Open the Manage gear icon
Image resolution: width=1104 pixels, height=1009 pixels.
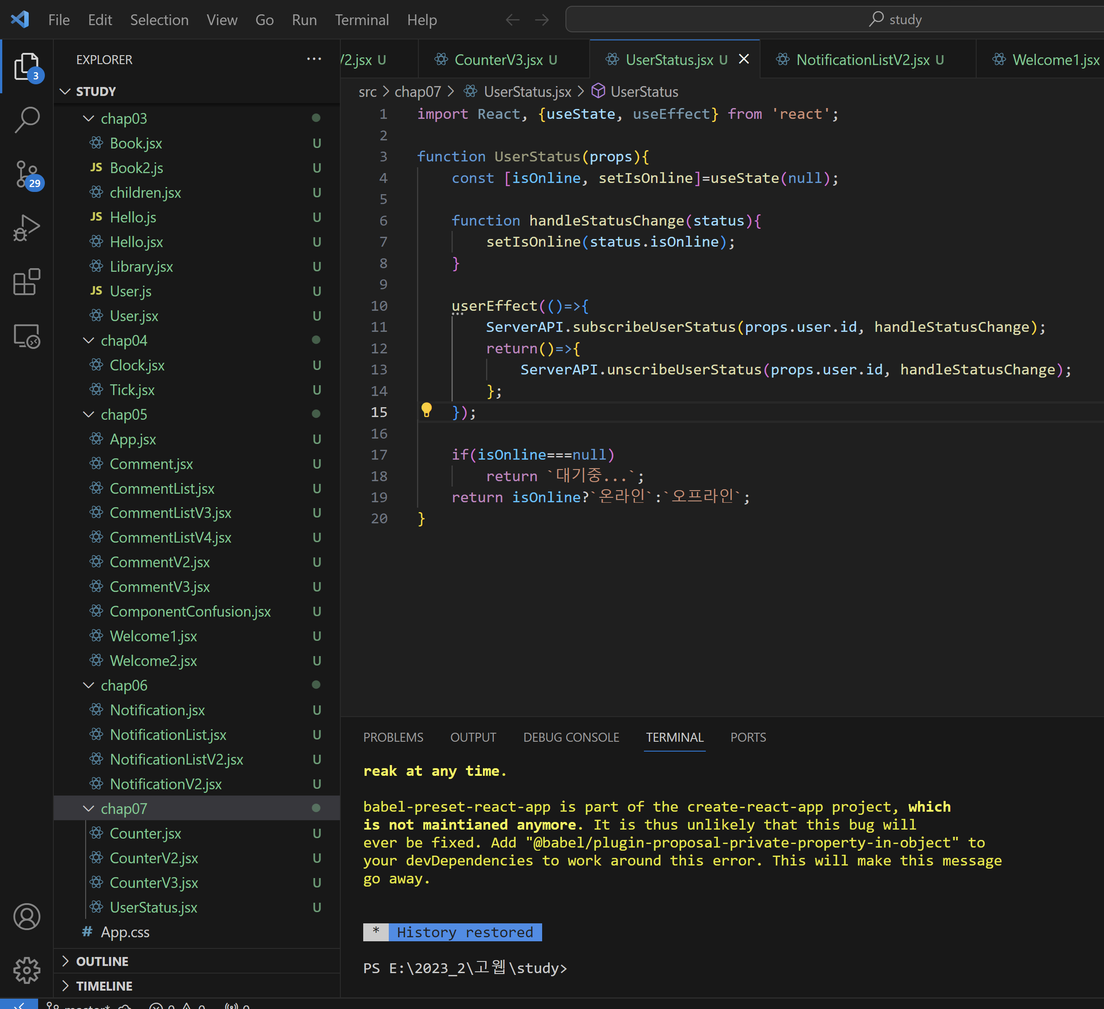(26, 970)
